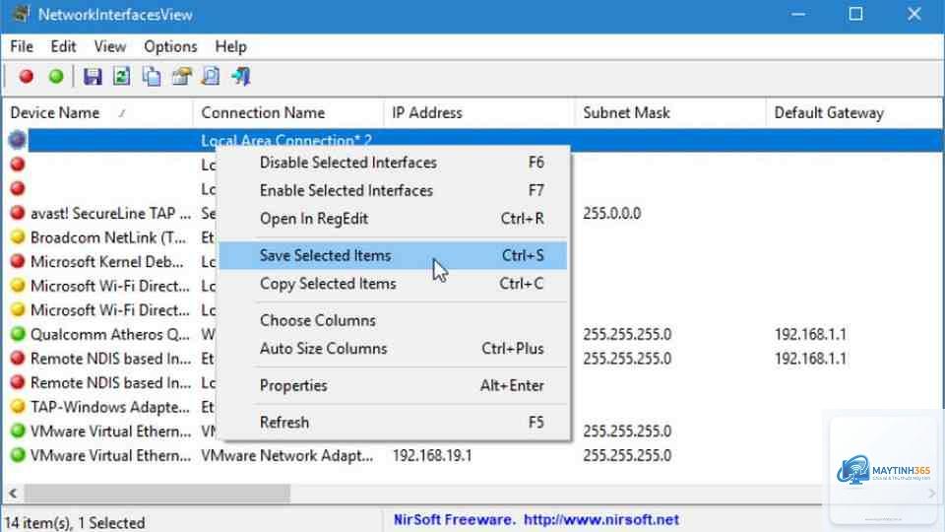Click Auto Size Columns in context menu
The image size is (945, 532).
393,349
